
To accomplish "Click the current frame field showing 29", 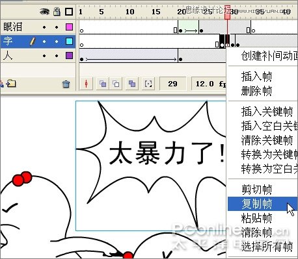I will [x=172, y=84].
